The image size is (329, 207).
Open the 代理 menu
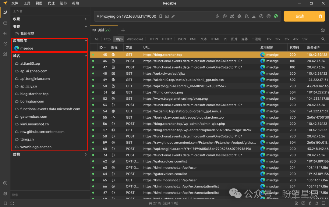click(x=51, y=3)
